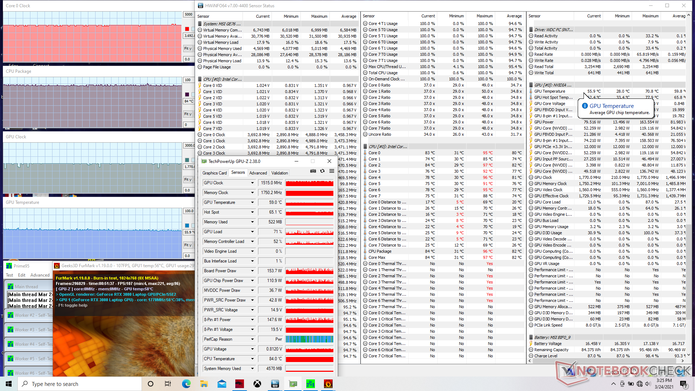695x391 pixels.
Task: Click purple color swatch in CPU Package graph
Action: click(x=187, y=94)
